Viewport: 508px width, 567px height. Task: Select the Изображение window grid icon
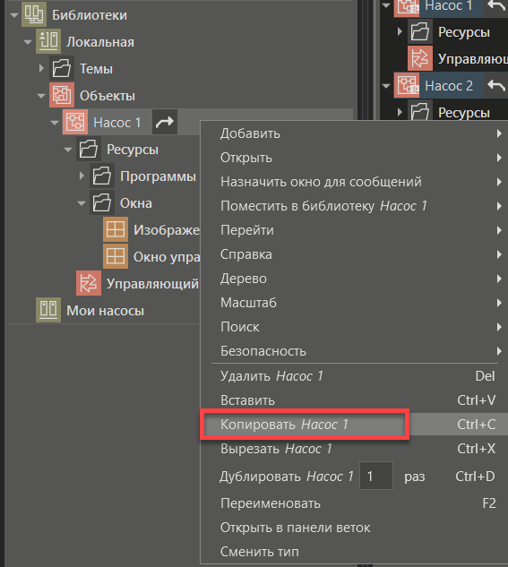(116, 229)
